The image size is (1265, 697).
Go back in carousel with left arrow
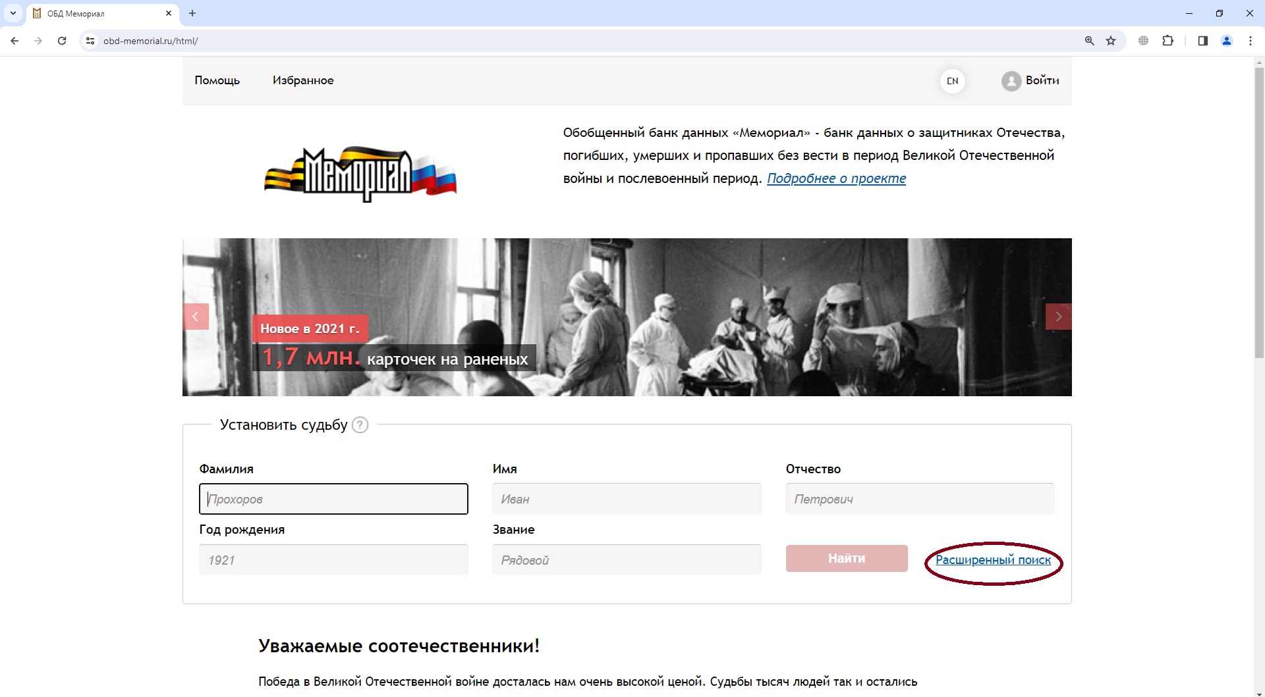click(196, 317)
